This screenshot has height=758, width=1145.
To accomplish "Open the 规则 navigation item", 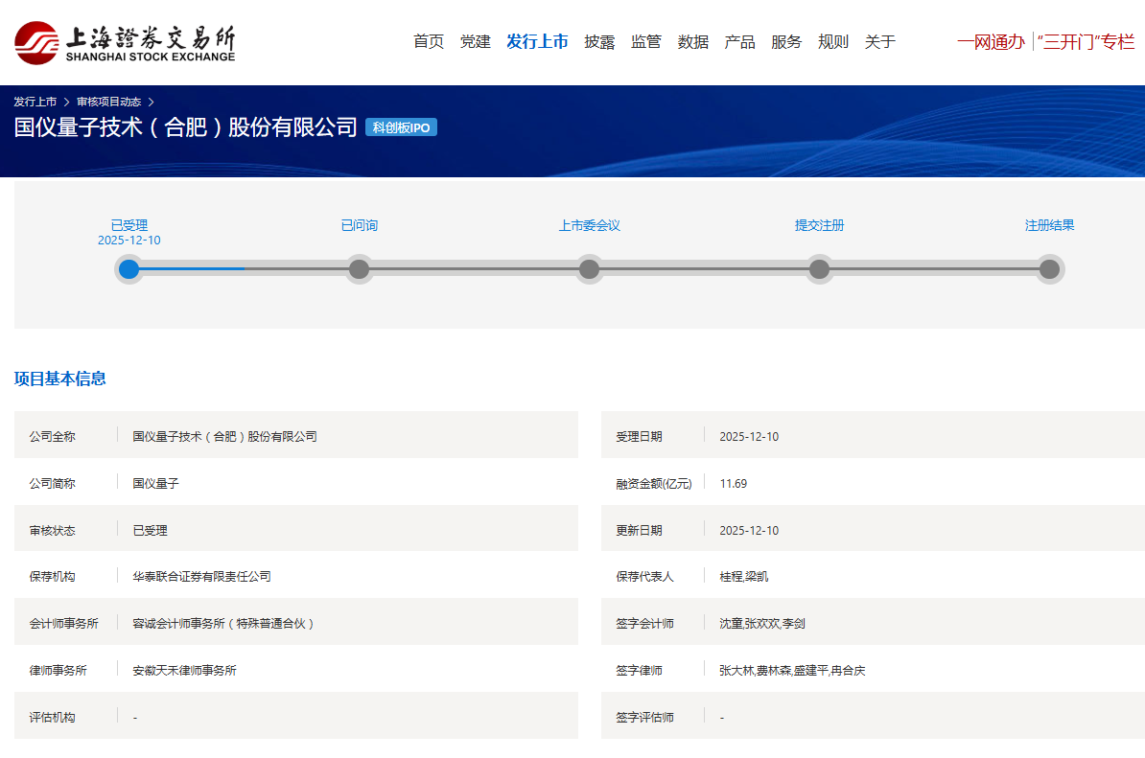I will click(833, 41).
